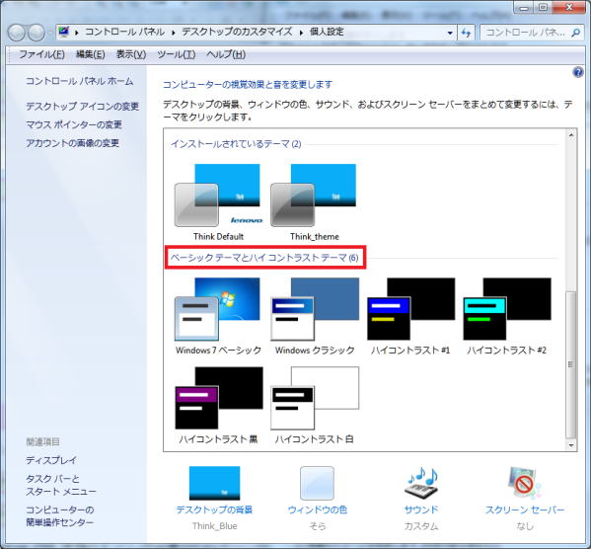Viewport: 591px width, 549px height.
Task: Open the 編集(E) menu
Action: [x=91, y=54]
